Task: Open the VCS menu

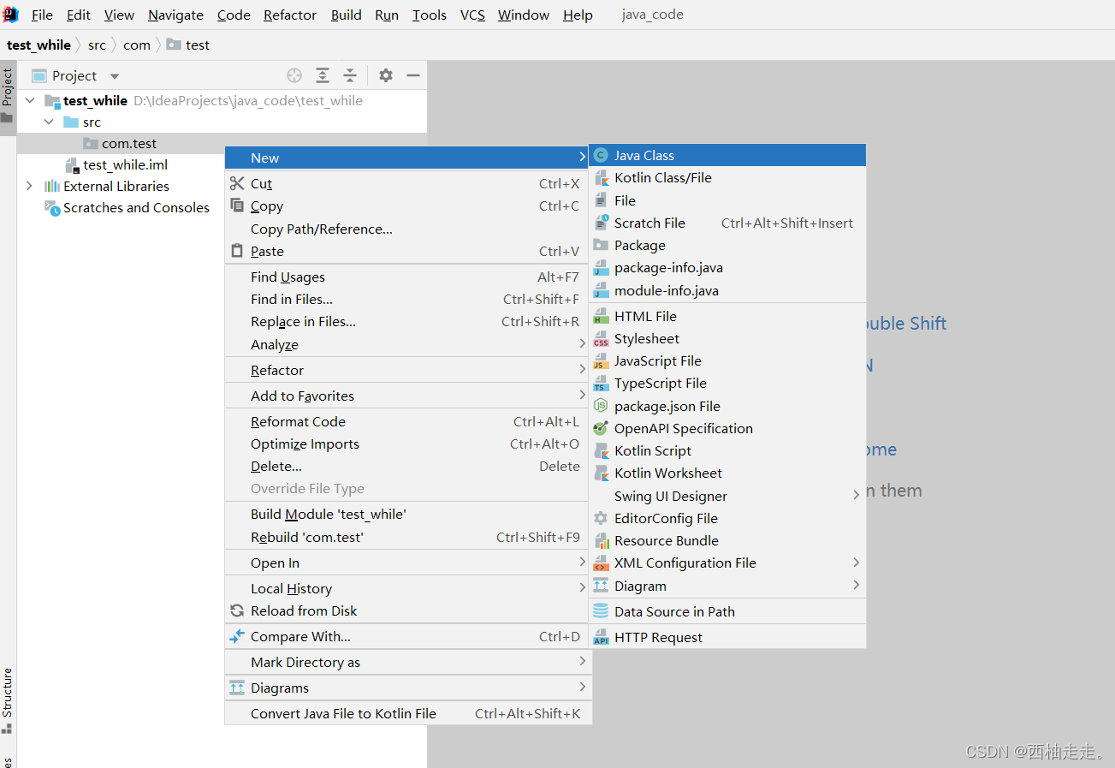Action: pos(472,15)
